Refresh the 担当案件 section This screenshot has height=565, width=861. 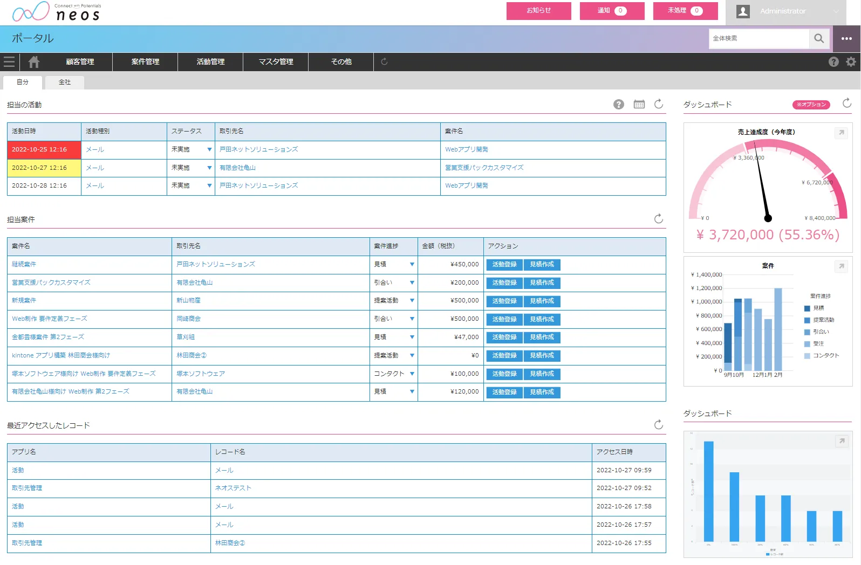tap(658, 219)
